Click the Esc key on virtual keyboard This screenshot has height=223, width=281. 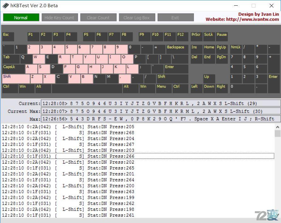8,36
